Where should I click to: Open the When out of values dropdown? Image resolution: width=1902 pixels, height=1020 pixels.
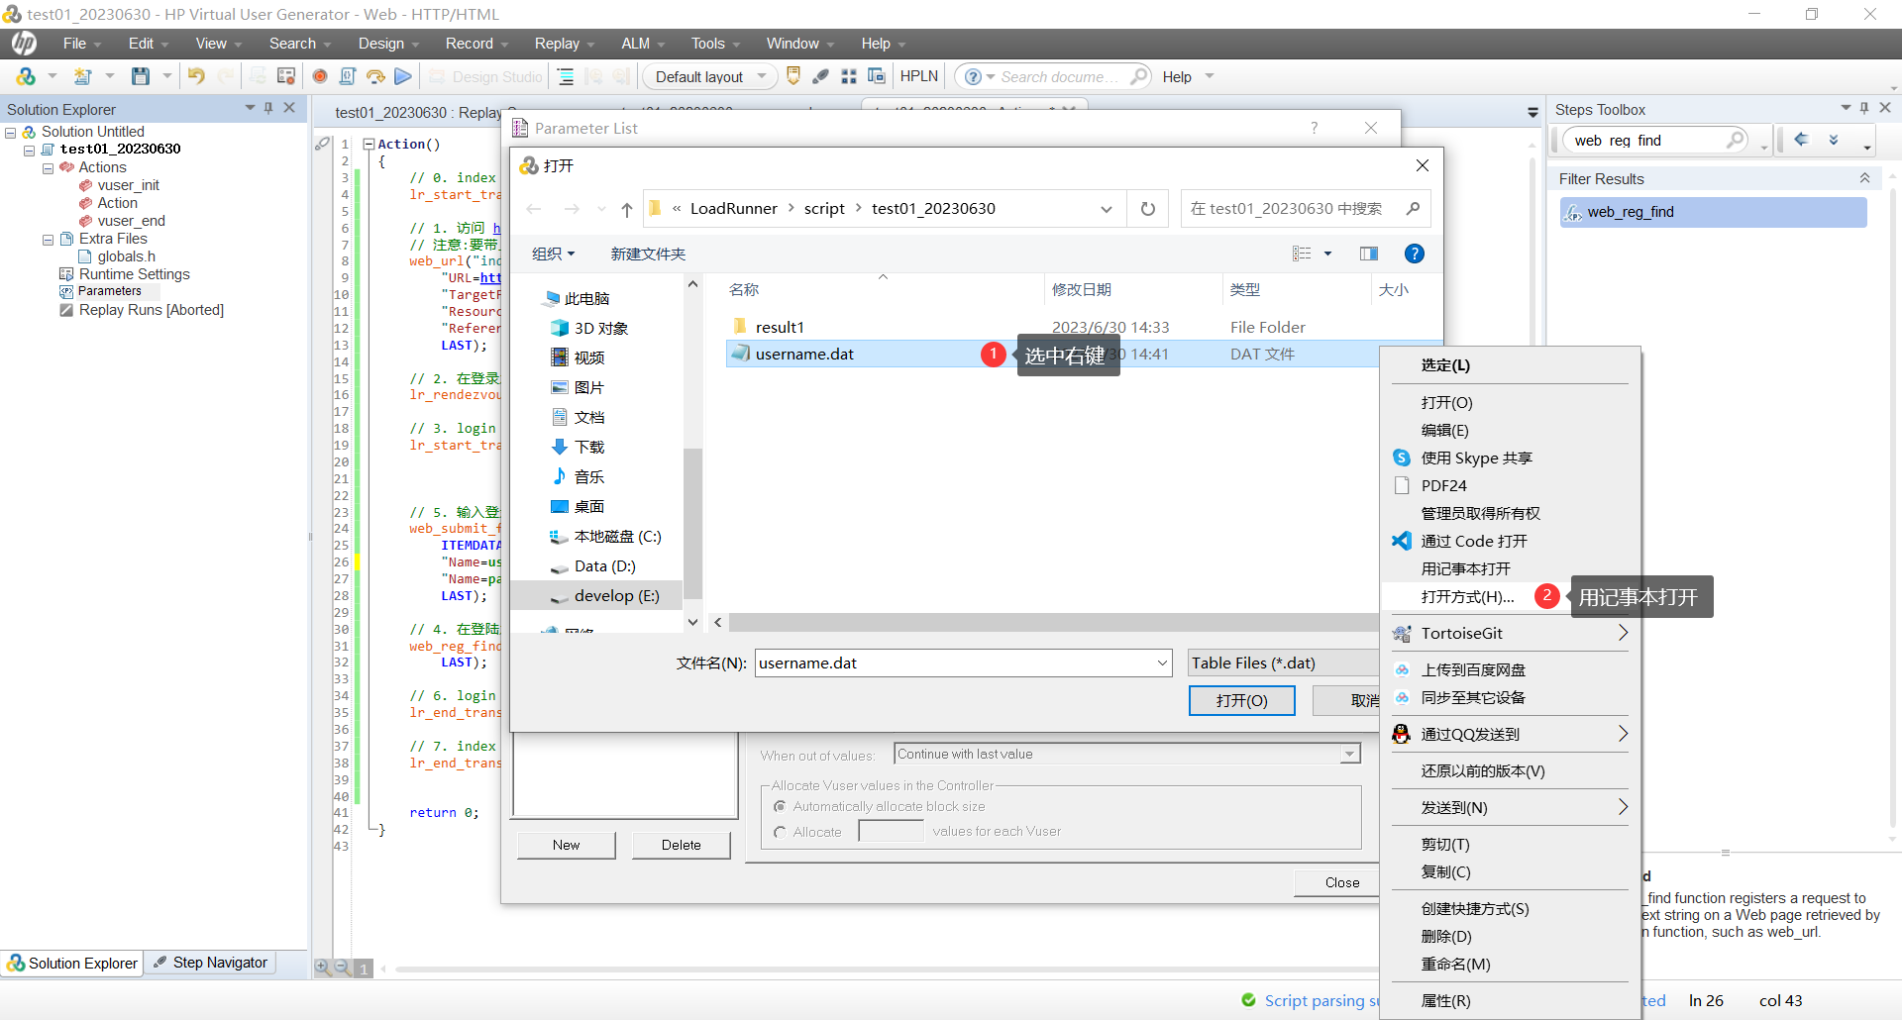click(1349, 755)
